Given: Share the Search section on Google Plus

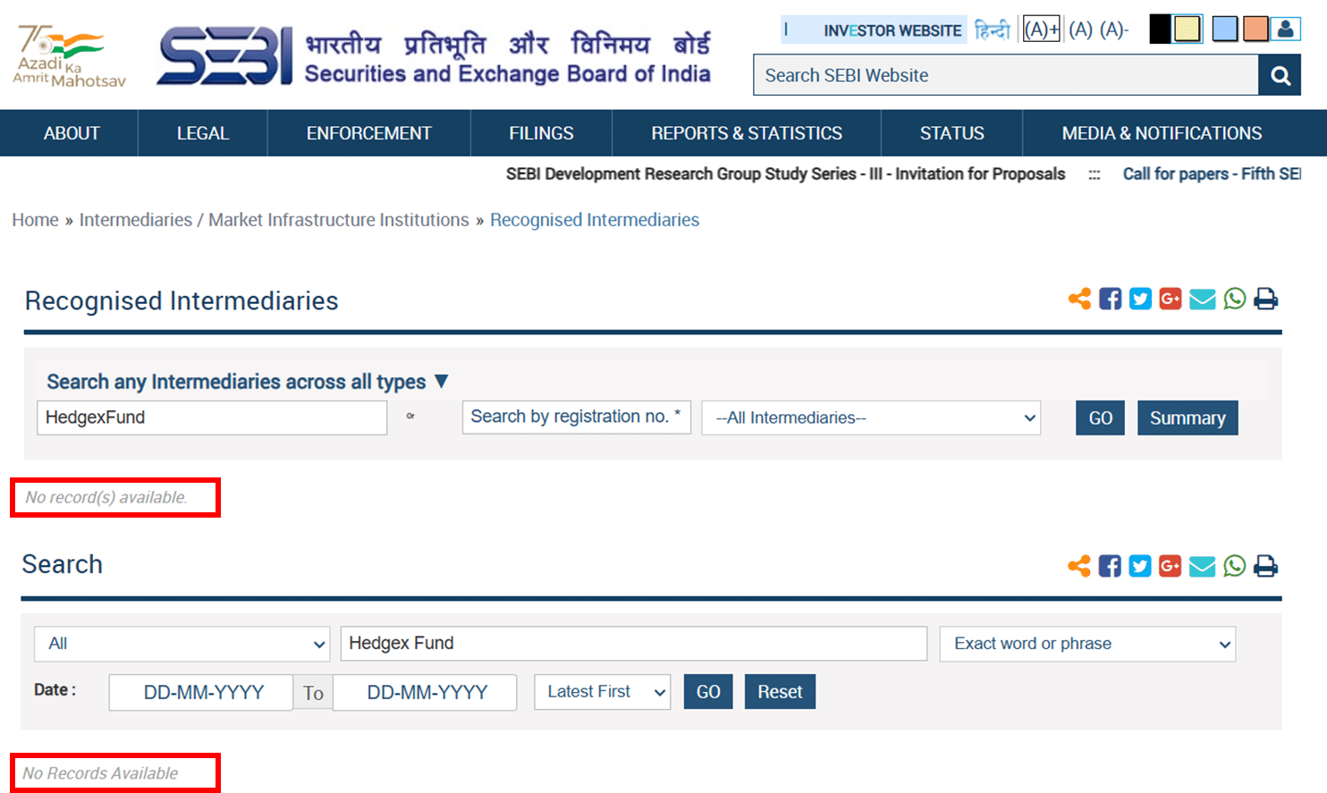Looking at the screenshot, I should [x=1171, y=566].
